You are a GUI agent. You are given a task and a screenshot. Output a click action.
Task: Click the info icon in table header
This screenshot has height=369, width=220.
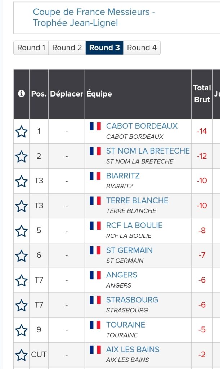pyautogui.click(x=22, y=94)
